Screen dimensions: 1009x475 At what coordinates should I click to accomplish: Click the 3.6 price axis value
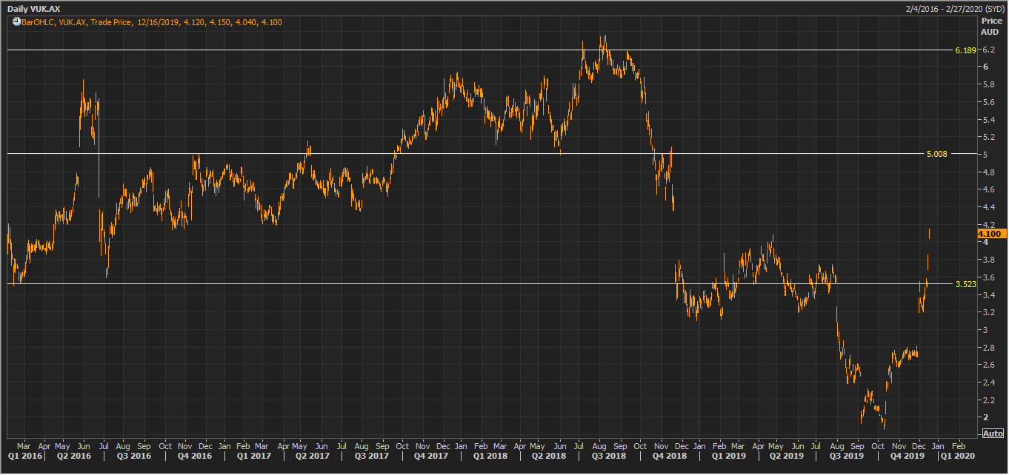coord(988,277)
